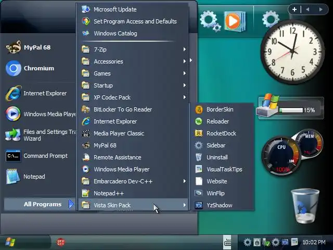Expand the Games folder
The height and width of the screenshot is (250, 333).
[x=133, y=73]
